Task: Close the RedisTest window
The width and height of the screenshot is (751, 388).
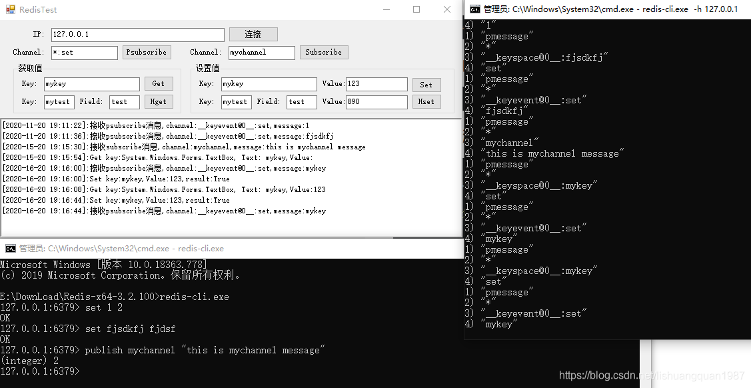Action: [447, 10]
